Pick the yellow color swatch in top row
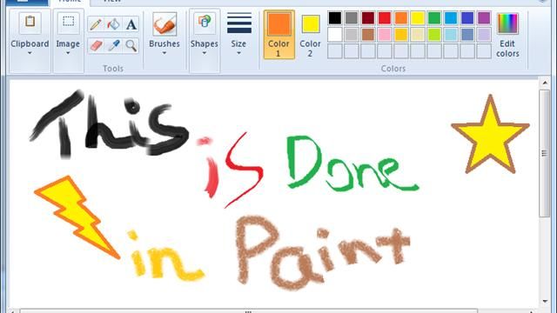The height and width of the screenshot is (313, 557). [x=418, y=17]
